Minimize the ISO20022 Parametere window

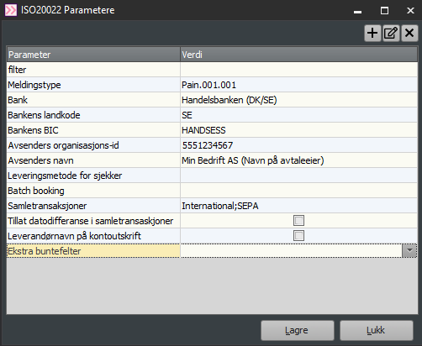click(357, 11)
